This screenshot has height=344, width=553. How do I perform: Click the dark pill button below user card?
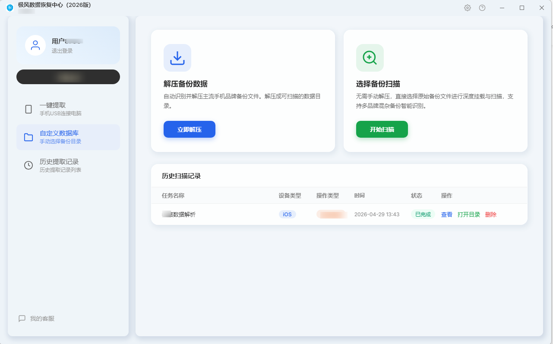68,77
